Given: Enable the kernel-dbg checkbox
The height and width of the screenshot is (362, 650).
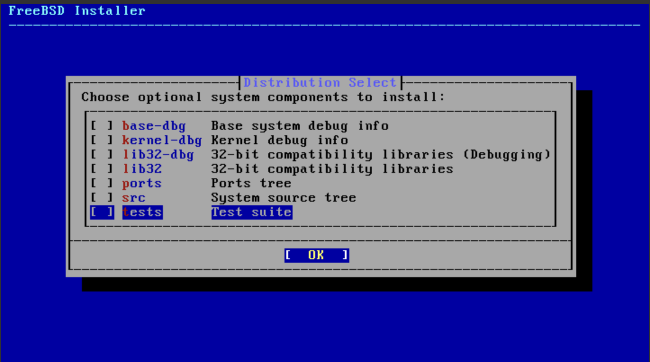Looking at the screenshot, I should [102, 140].
